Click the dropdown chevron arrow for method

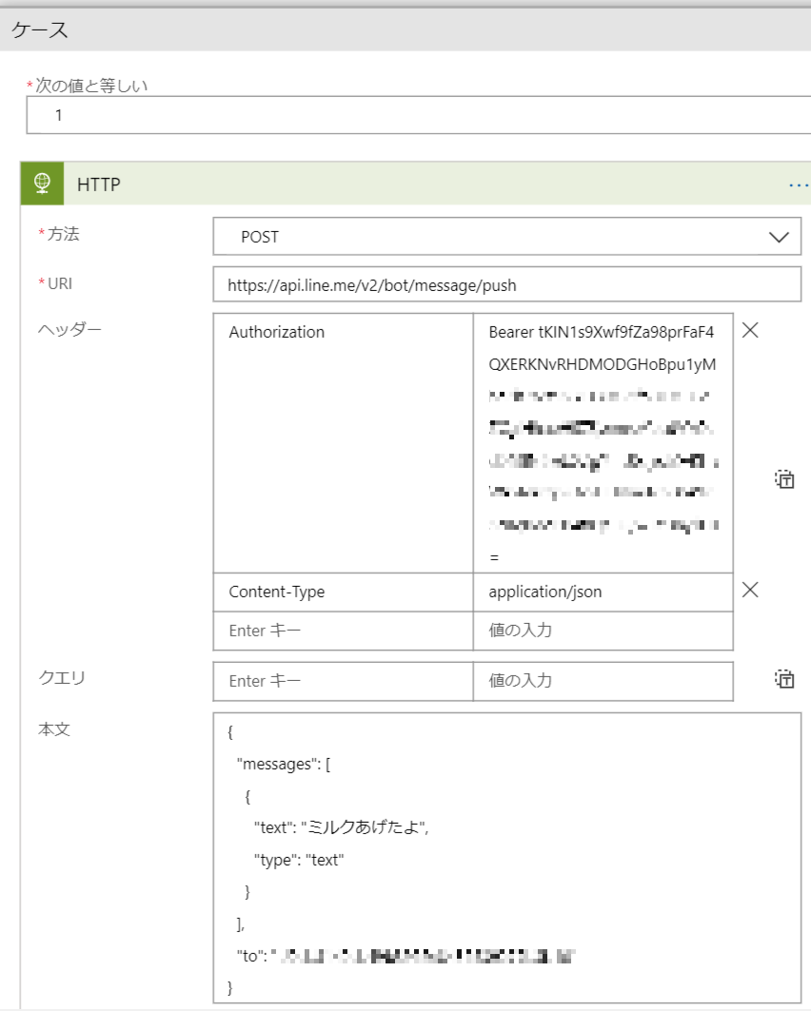click(x=778, y=237)
